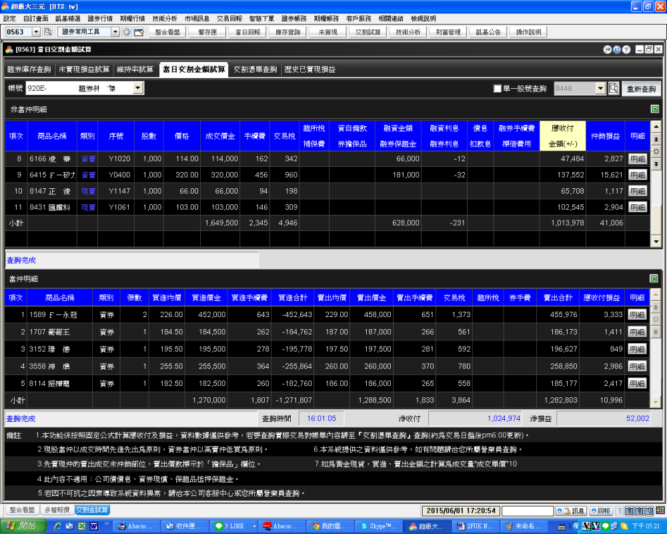Click the search icon next to 0563 box

click(47, 32)
